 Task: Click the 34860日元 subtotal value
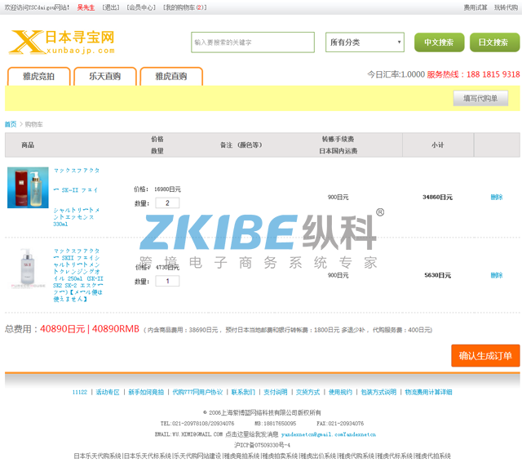tap(437, 197)
